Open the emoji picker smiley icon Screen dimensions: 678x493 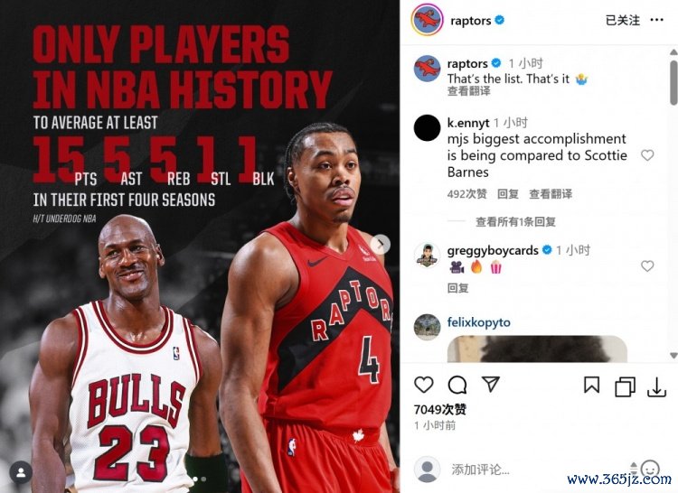click(650, 468)
